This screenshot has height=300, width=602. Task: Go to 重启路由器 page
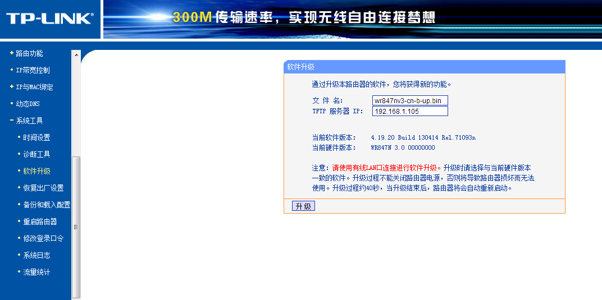pos(40,222)
